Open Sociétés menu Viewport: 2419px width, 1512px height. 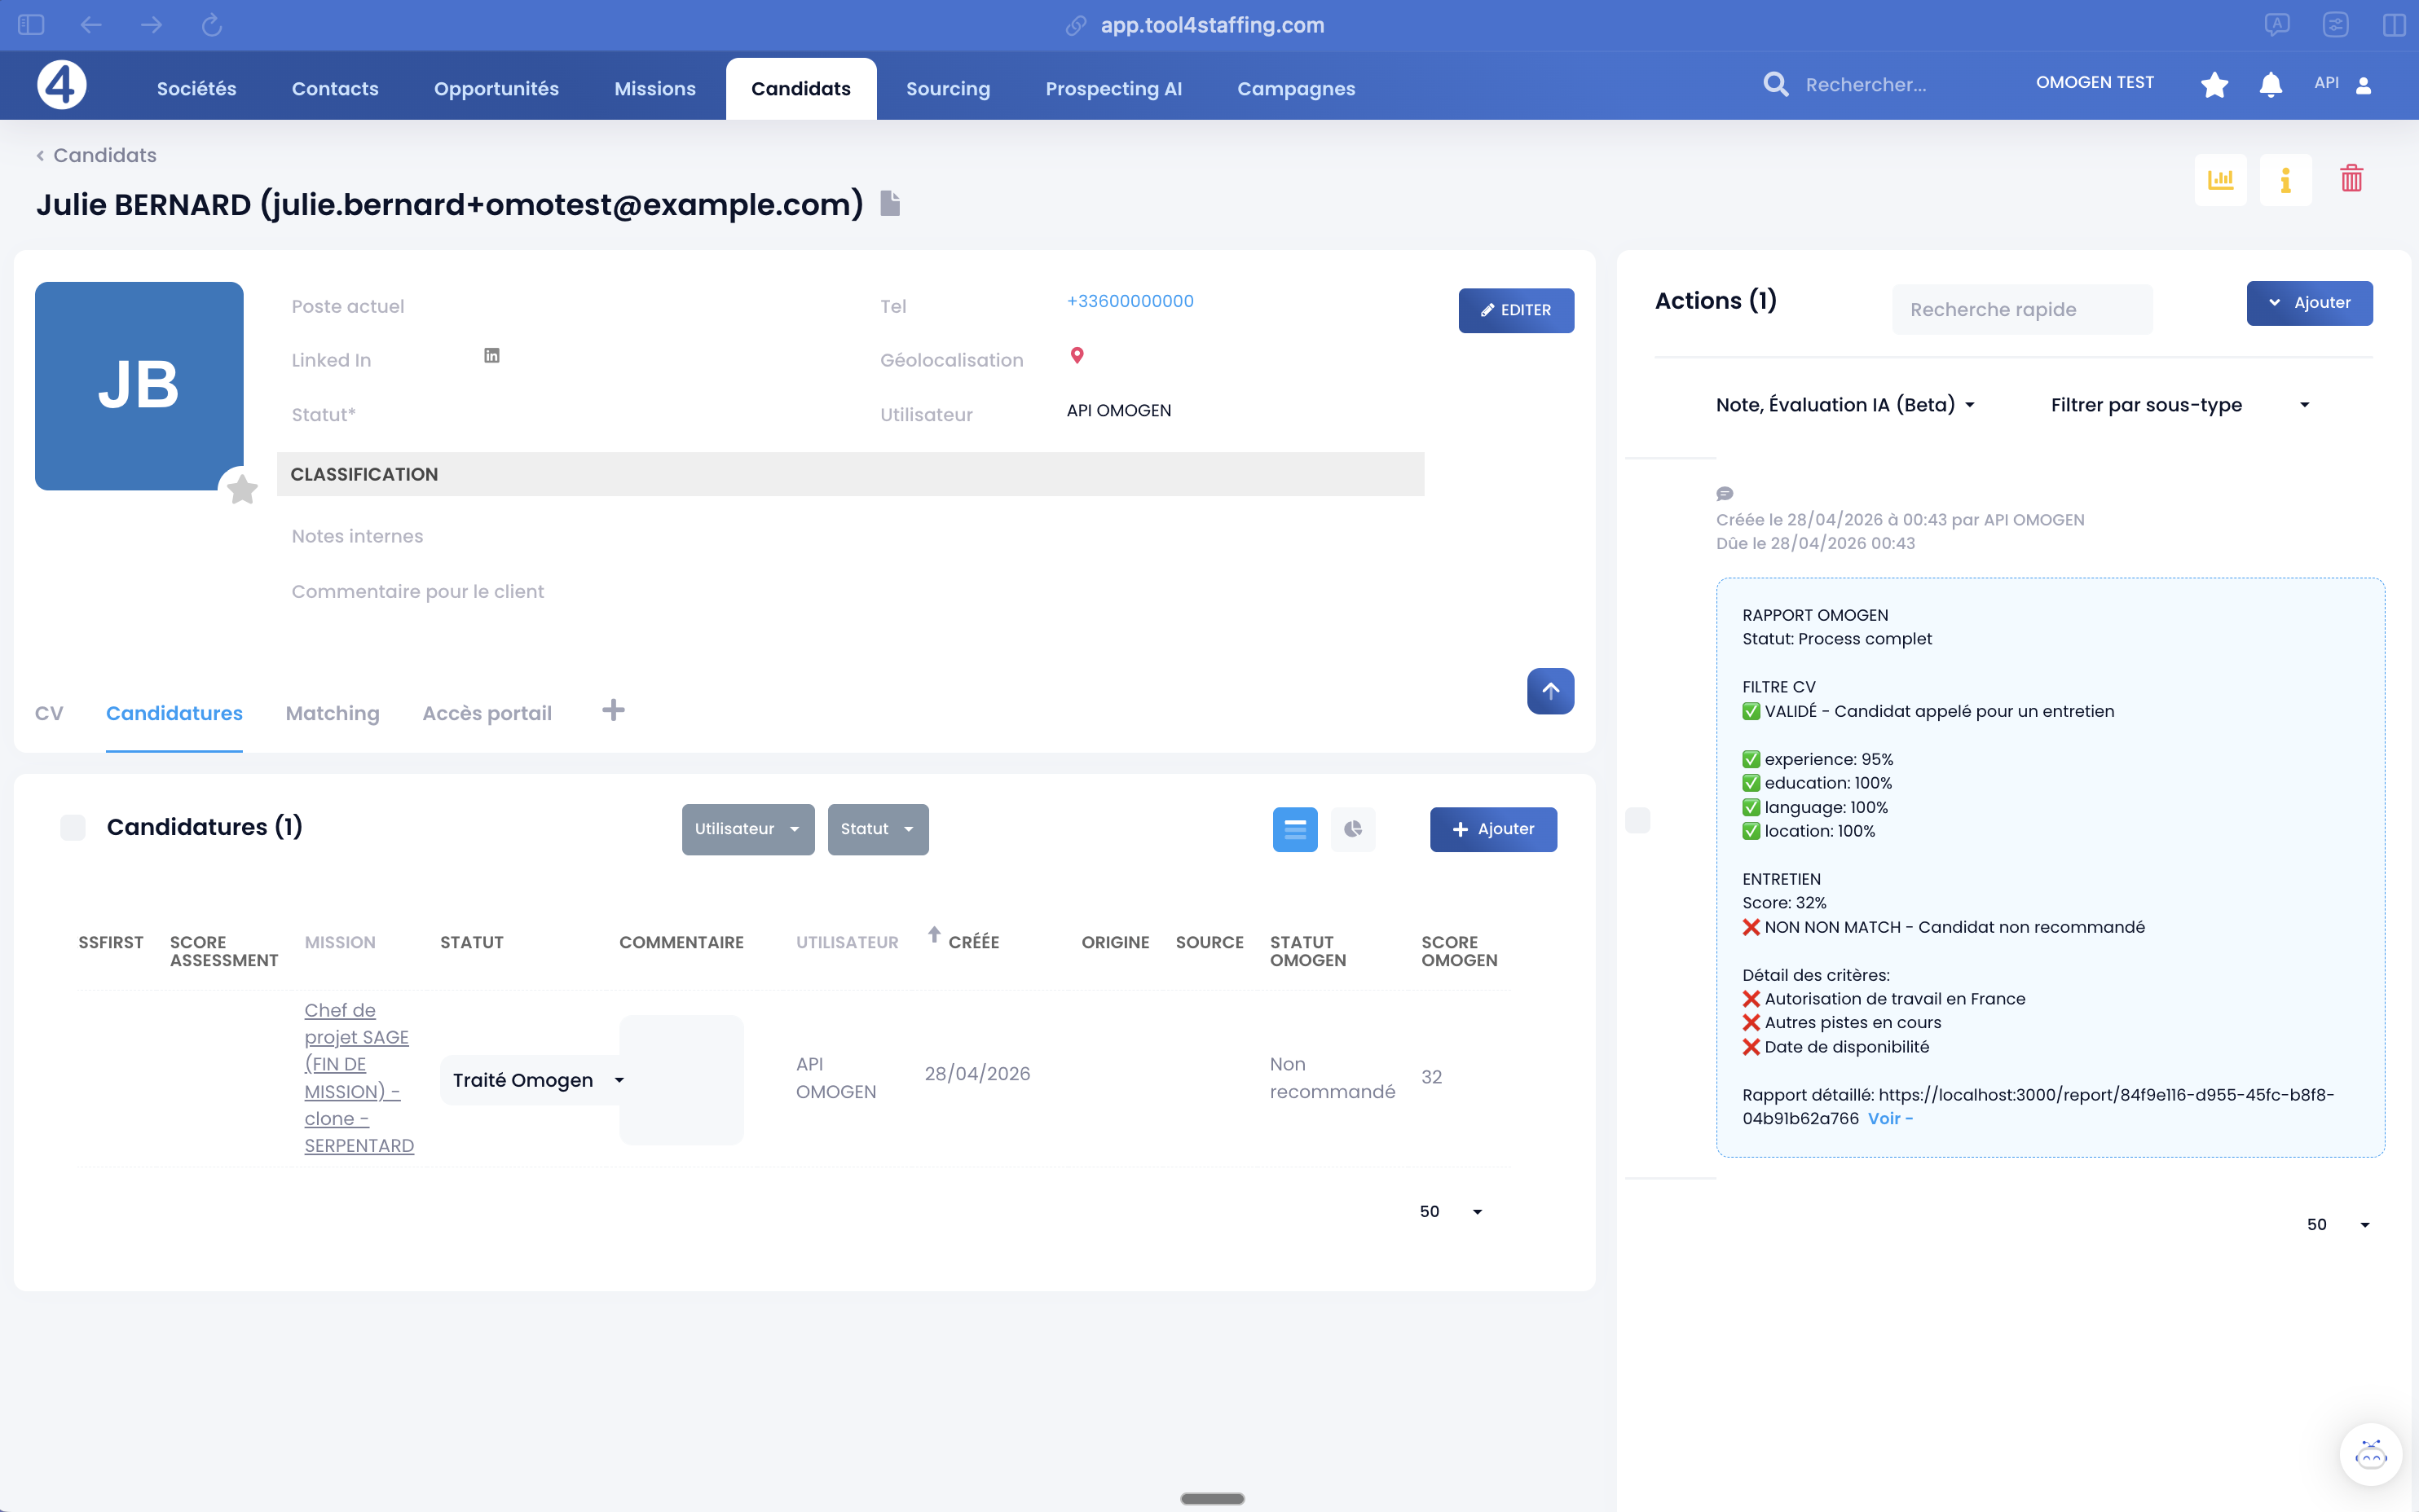pyautogui.click(x=196, y=88)
